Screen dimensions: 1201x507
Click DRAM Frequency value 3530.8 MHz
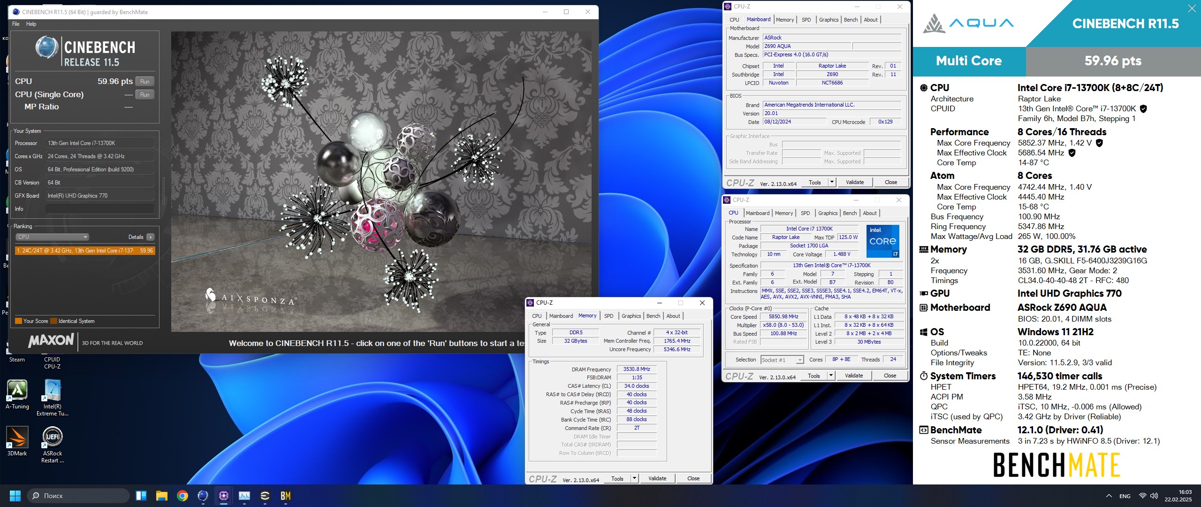(x=636, y=369)
